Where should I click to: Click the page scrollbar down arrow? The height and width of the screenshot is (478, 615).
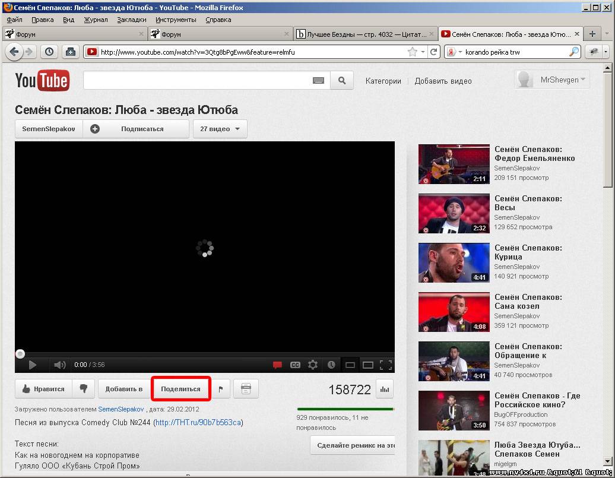607,461
